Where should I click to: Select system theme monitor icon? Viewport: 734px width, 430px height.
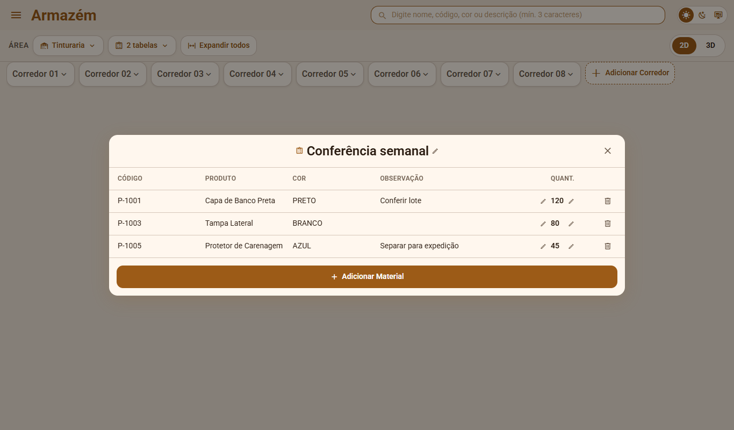click(x=718, y=15)
